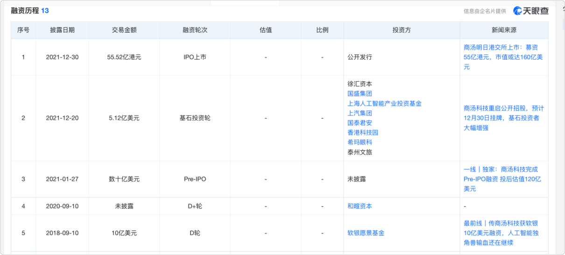
Task: Click the 序号 column header
Action: pos(23,30)
